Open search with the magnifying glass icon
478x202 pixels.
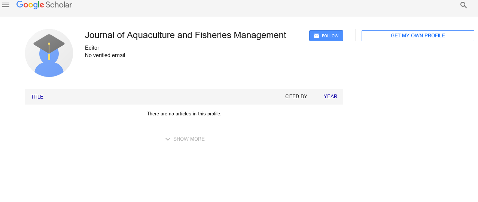click(463, 5)
